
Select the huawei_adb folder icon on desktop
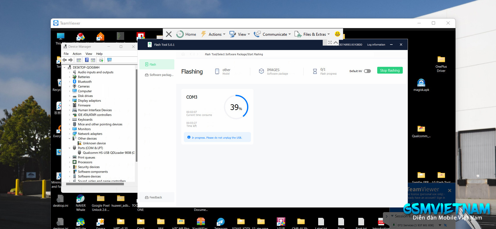tap(121, 202)
